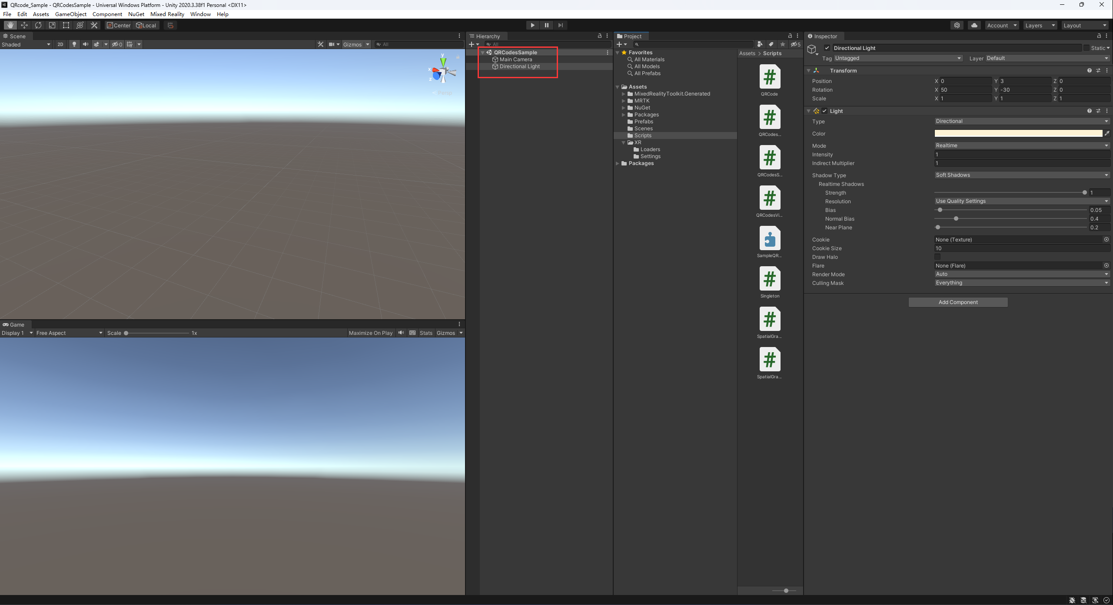Click the Pause button

546,25
